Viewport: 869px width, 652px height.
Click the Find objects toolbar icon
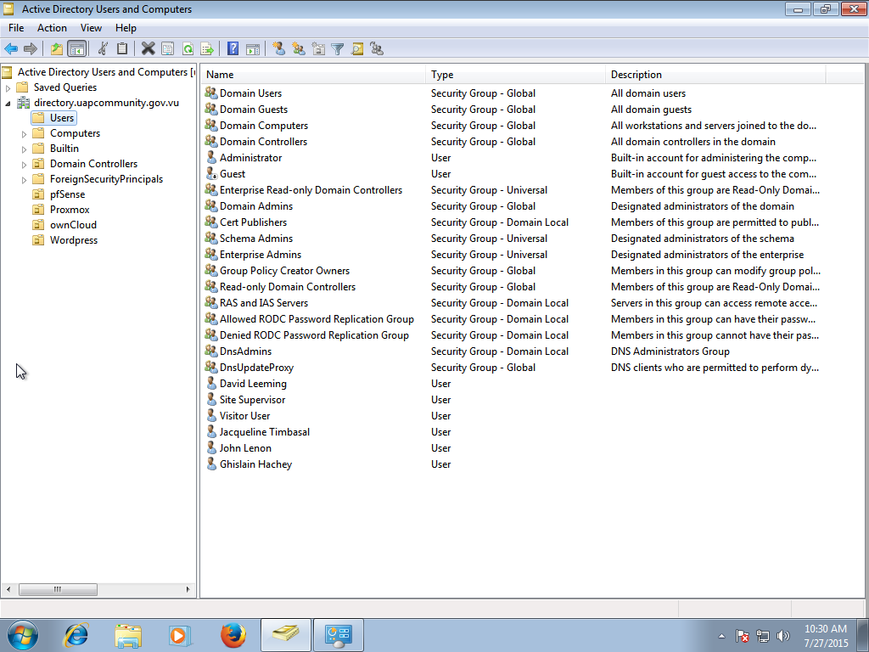[x=357, y=49]
